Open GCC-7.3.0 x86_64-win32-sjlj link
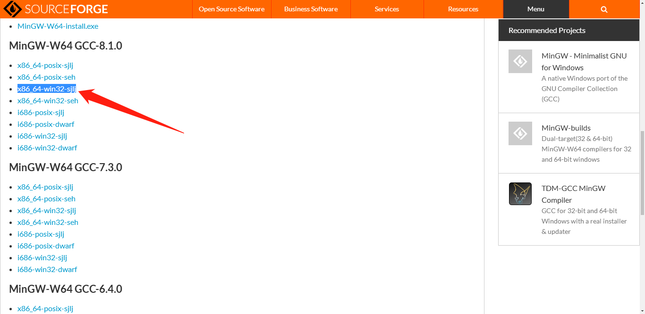The width and height of the screenshot is (645, 314). 47,210
